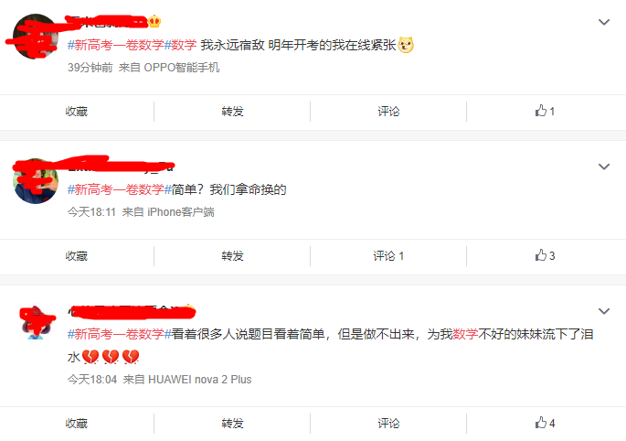Open the red 数学 keyword link in third post

click(465, 334)
